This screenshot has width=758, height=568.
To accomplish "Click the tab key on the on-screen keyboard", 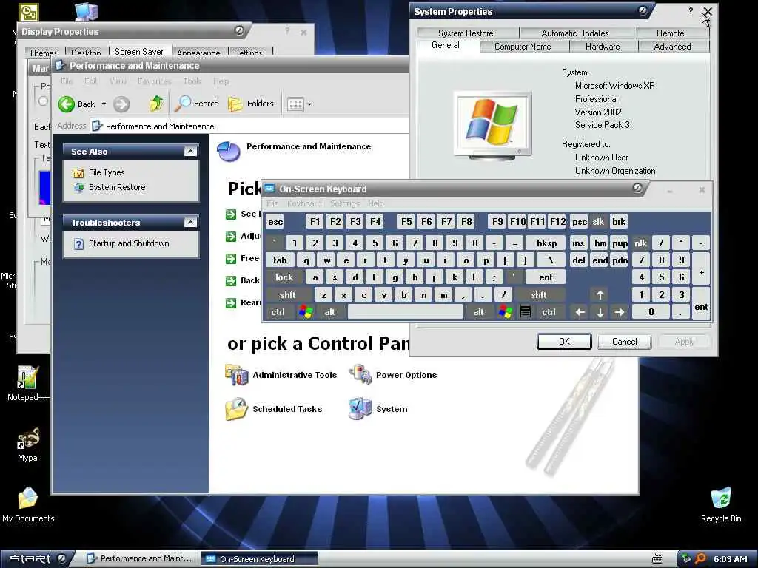I will click(x=280, y=260).
